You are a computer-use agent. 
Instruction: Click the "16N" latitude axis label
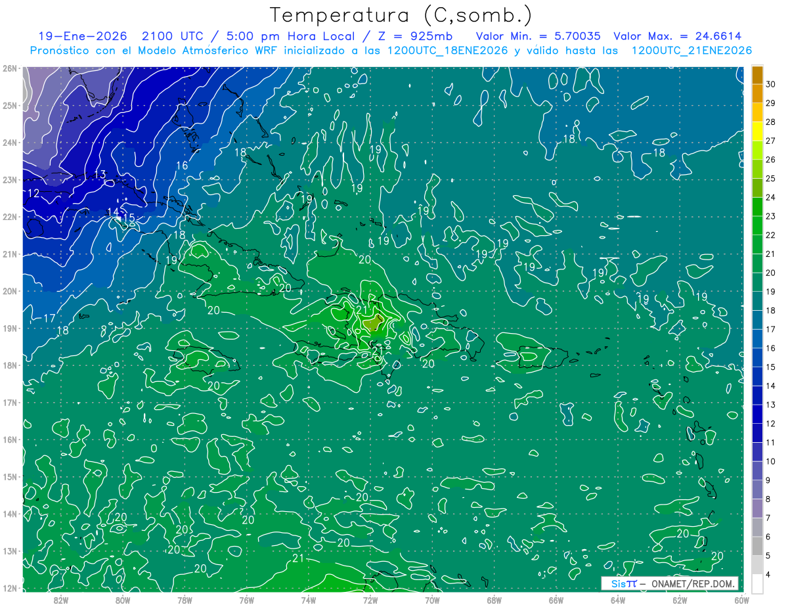9,440
